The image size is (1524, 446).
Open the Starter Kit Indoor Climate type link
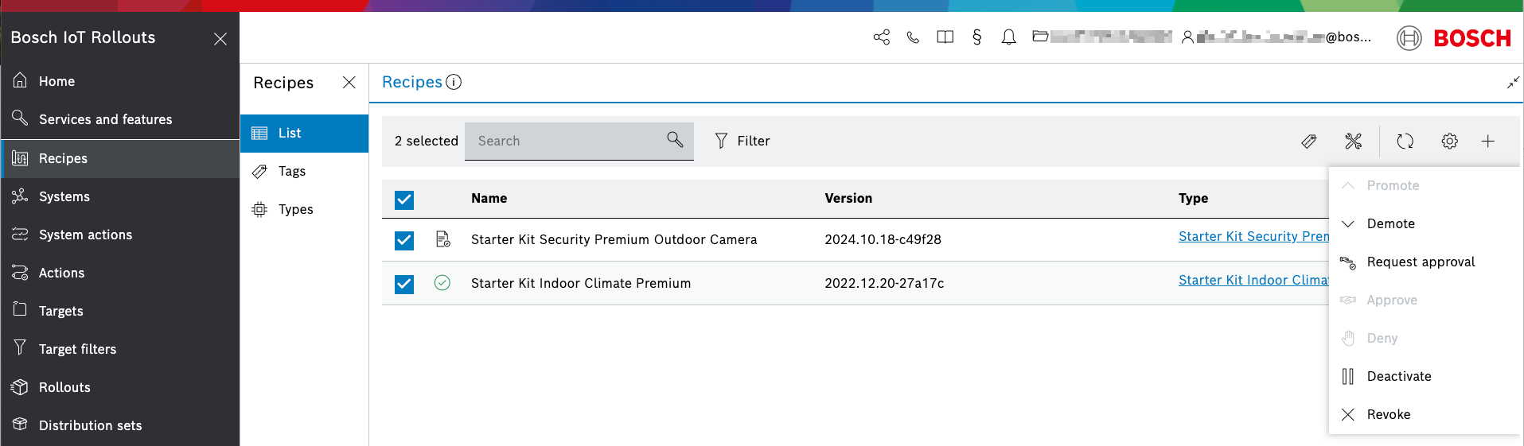click(x=1253, y=281)
